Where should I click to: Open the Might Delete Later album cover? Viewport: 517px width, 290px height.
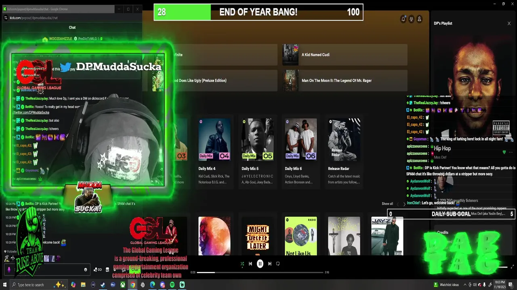click(x=258, y=236)
